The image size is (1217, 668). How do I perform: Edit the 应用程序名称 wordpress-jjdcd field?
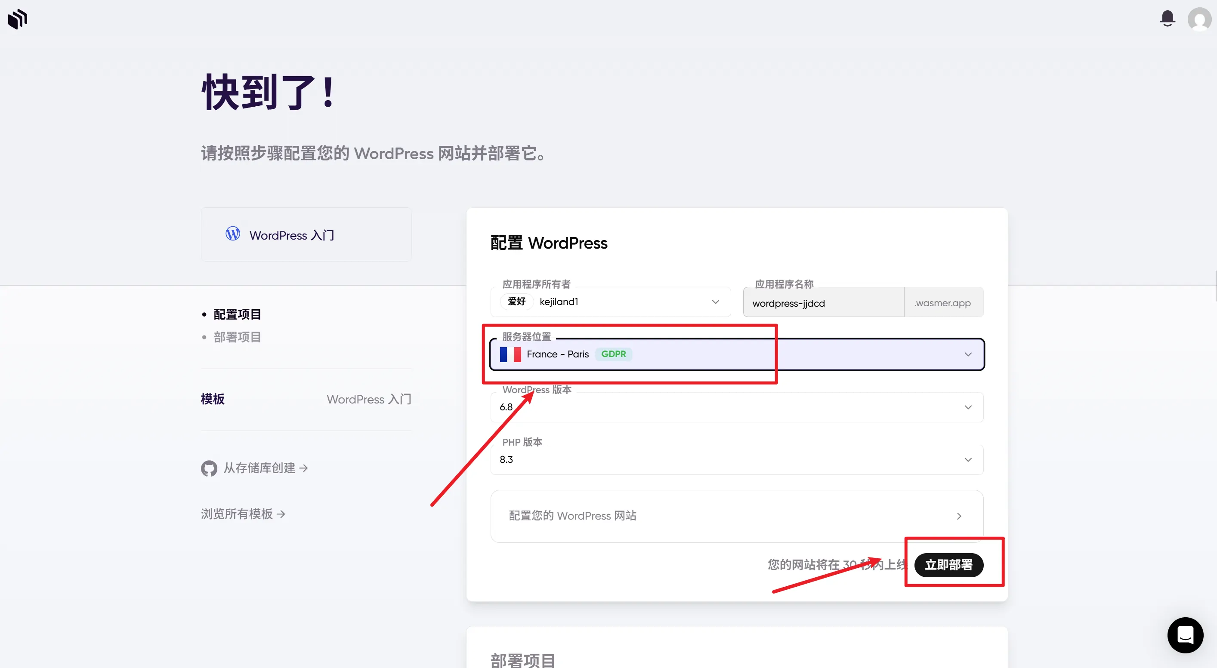pyautogui.click(x=824, y=303)
